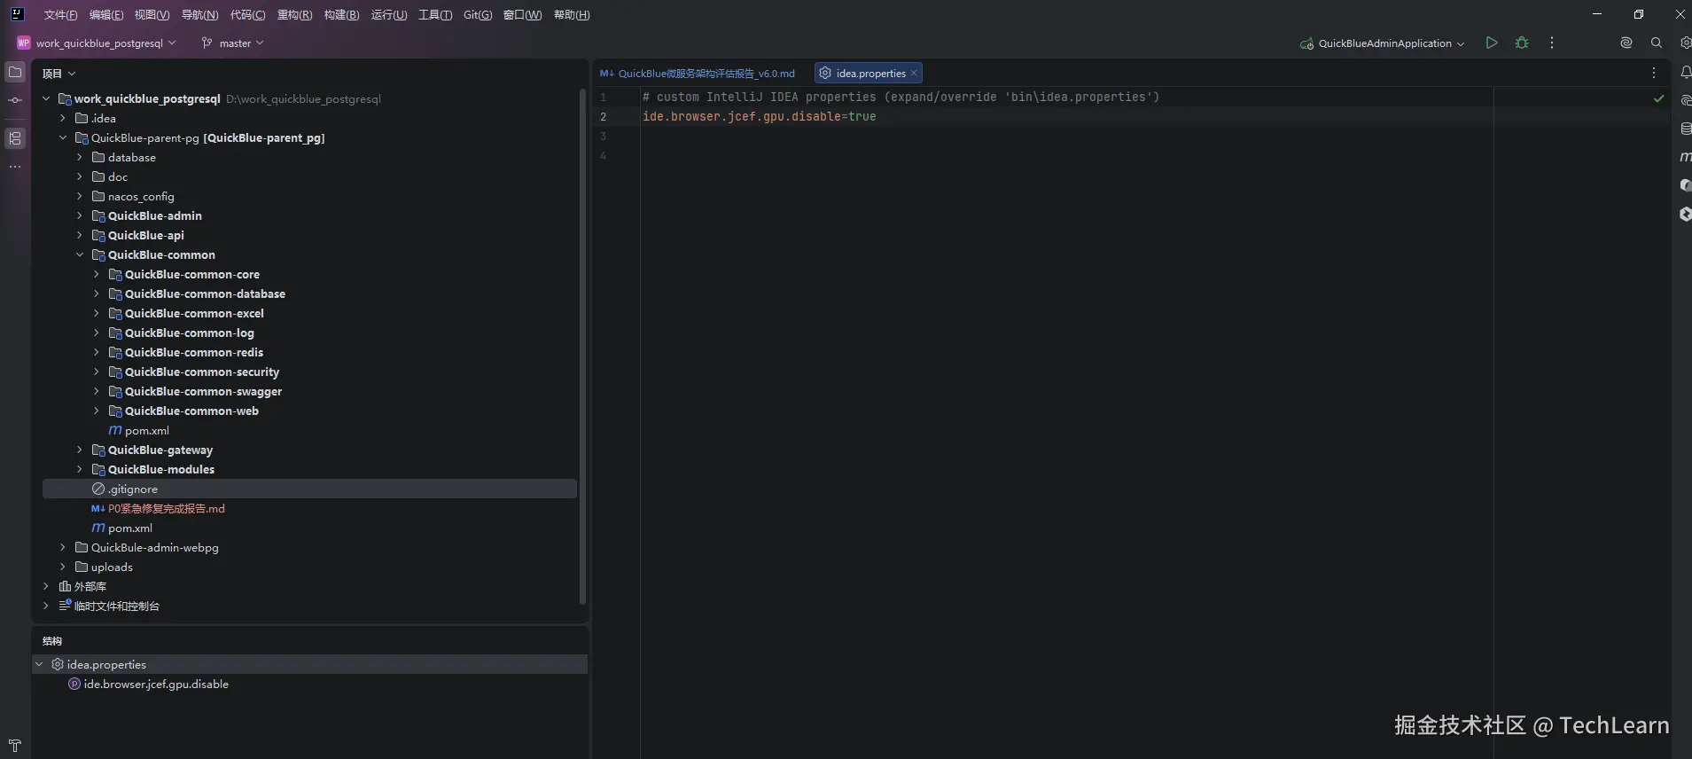Open the Maven tool window icon

pos(1685,157)
